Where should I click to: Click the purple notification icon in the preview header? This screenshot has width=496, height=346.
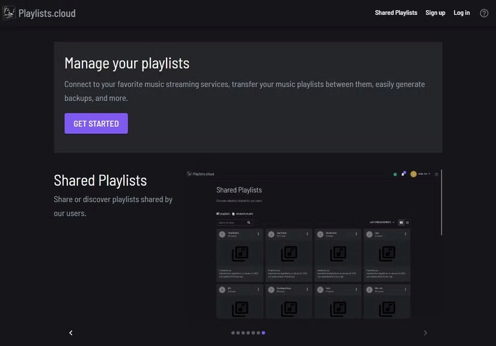pos(403,173)
